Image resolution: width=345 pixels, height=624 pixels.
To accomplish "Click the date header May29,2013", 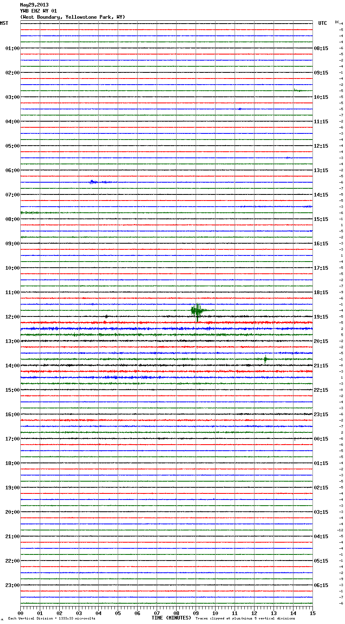I will pyautogui.click(x=34, y=5).
